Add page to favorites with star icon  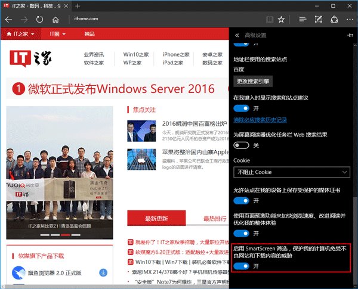281,19
